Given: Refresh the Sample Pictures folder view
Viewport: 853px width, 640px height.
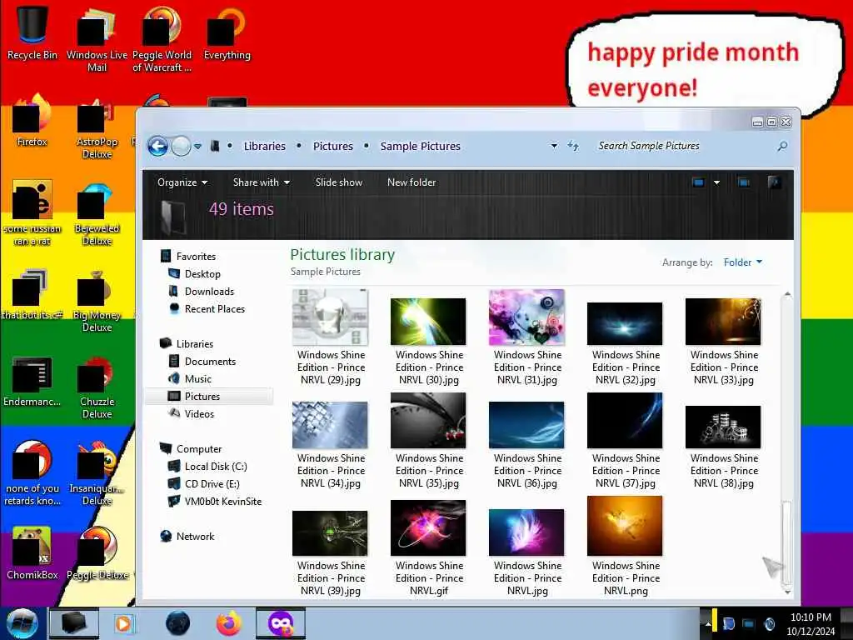Looking at the screenshot, I should (x=573, y=146).
